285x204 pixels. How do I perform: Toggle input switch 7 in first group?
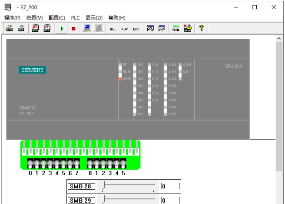pyautogui.click(x=77, y=164)
